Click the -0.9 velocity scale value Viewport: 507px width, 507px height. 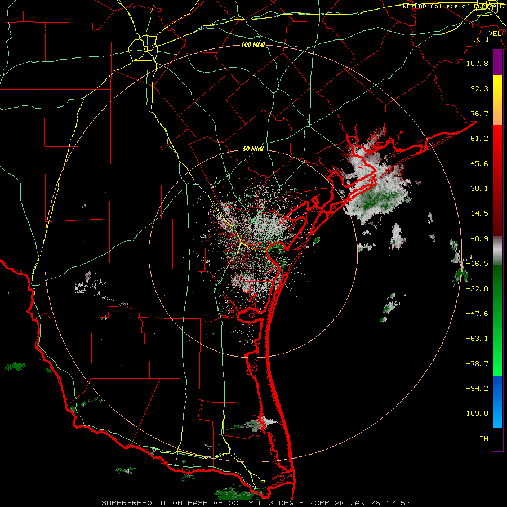(479, 239)
